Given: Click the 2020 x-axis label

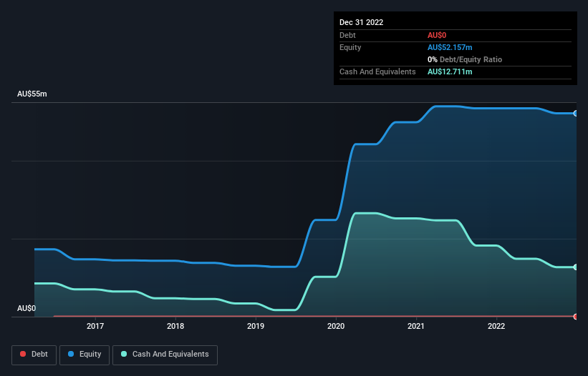Looking at the screenshot, I should (336, 326).
